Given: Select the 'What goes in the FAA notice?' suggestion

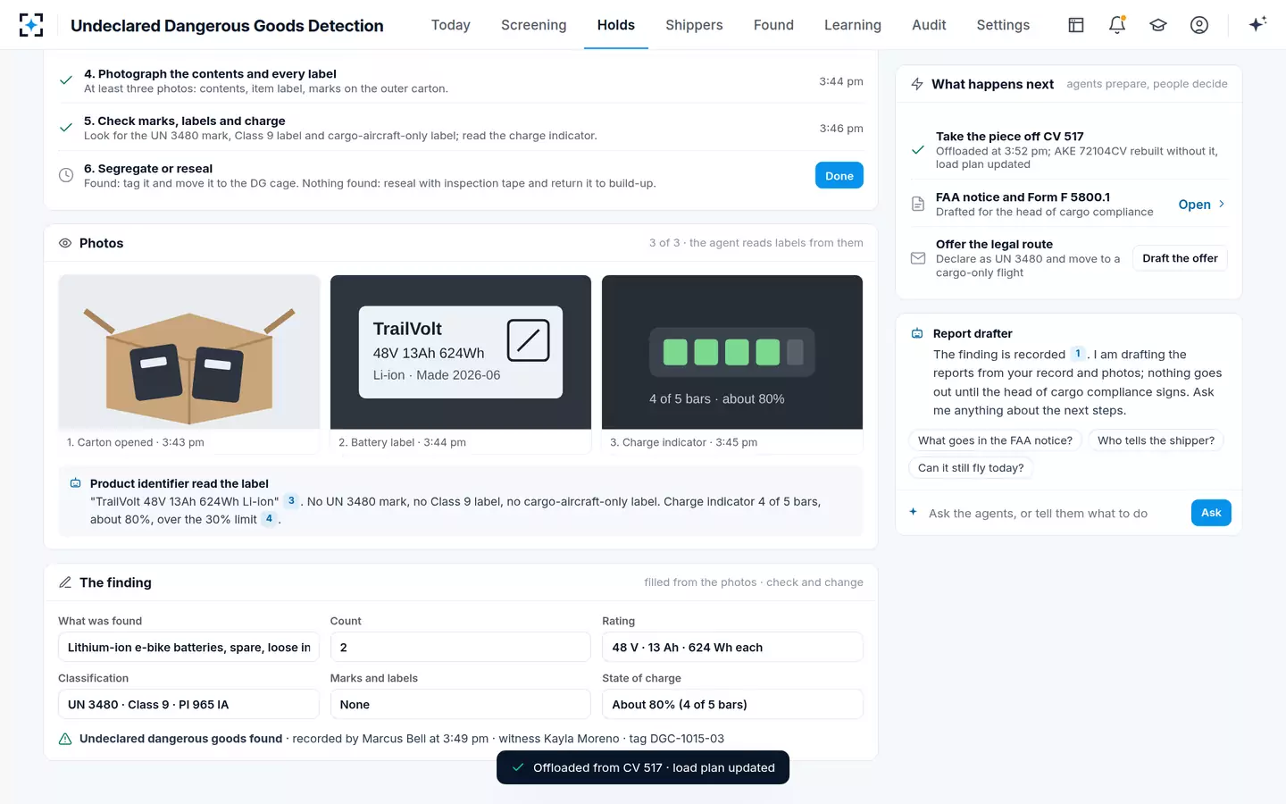Looking at the screenshot, I should pos(996,440).
